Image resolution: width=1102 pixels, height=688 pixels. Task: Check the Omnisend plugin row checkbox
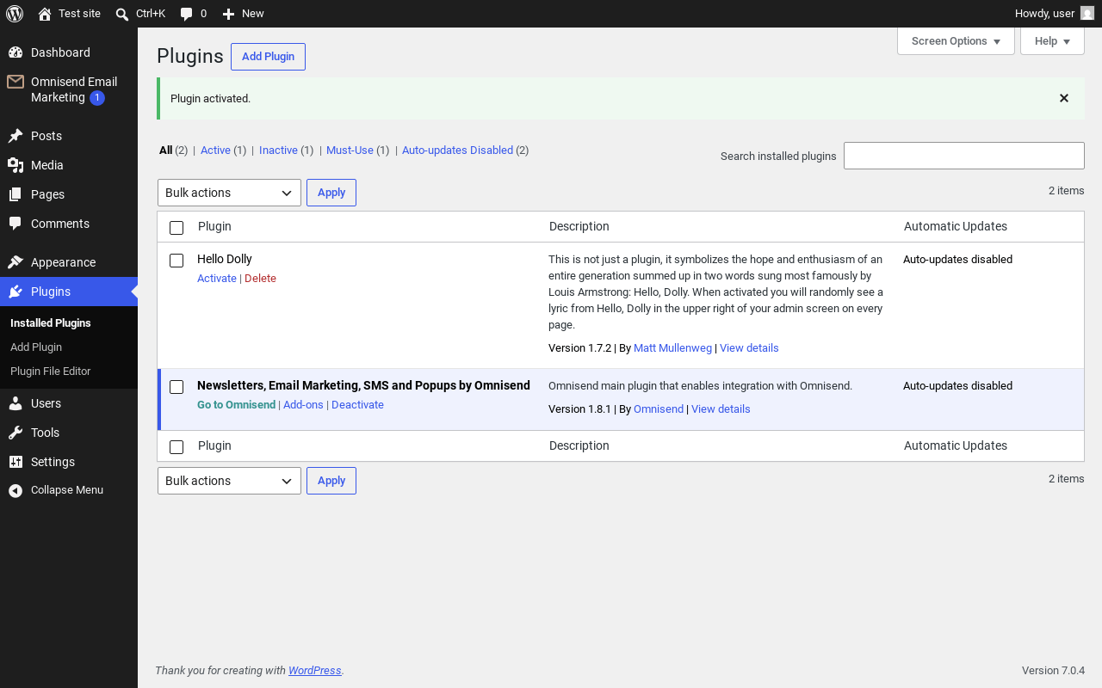coord(176,387)
